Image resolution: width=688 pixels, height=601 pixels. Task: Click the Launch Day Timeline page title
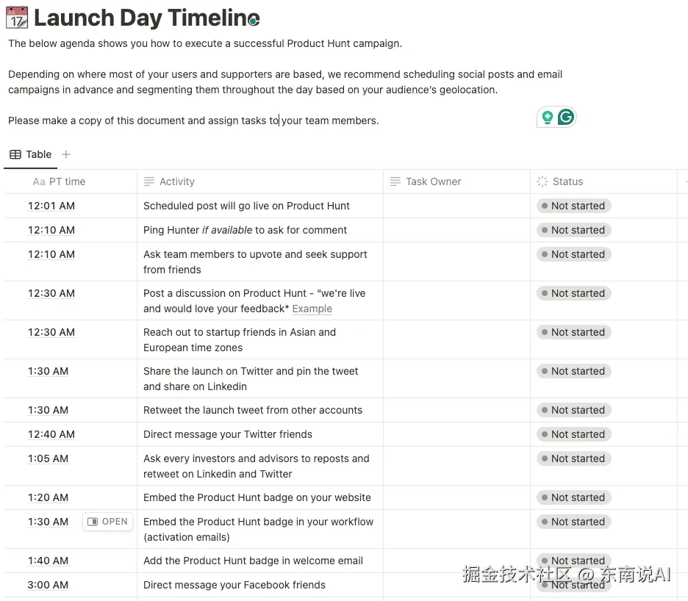146,17
